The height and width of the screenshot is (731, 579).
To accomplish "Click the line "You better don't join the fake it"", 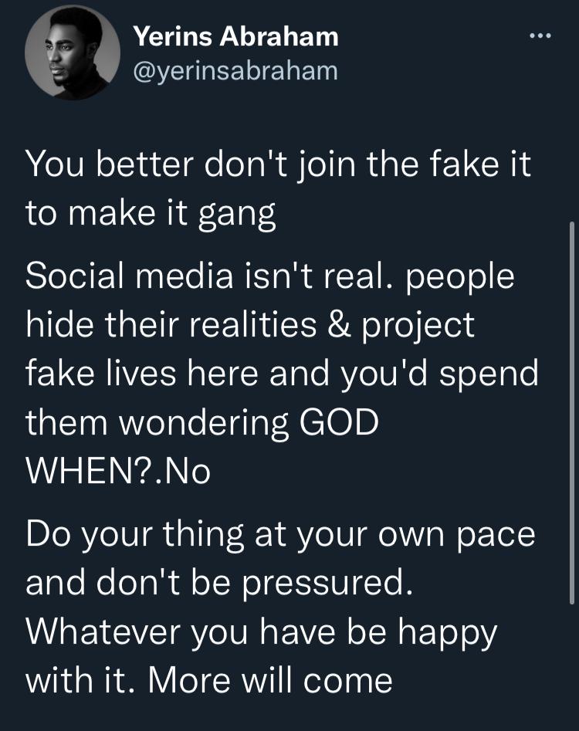I will (278, 166).
